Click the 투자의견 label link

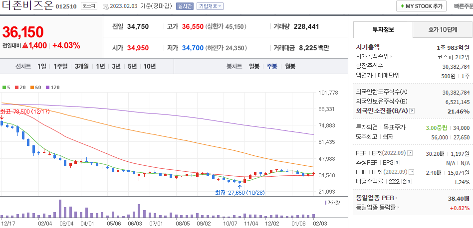click(367, 127)
